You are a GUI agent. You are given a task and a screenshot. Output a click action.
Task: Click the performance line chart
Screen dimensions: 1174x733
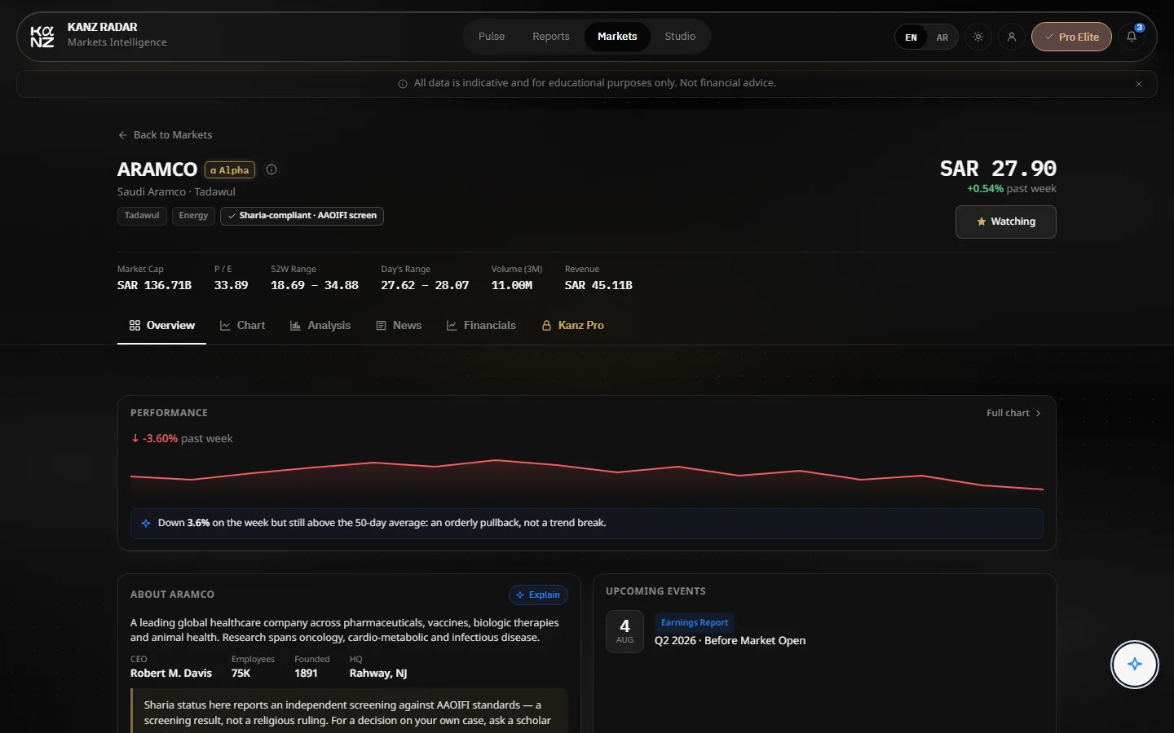click(x=587, y=476)
